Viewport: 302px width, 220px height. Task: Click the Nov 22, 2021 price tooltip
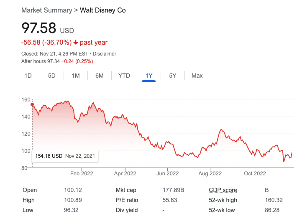pos(65,156)
